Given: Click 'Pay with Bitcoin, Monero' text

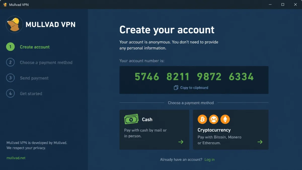Looking at the screenshot, I should (x=219, y=137).
